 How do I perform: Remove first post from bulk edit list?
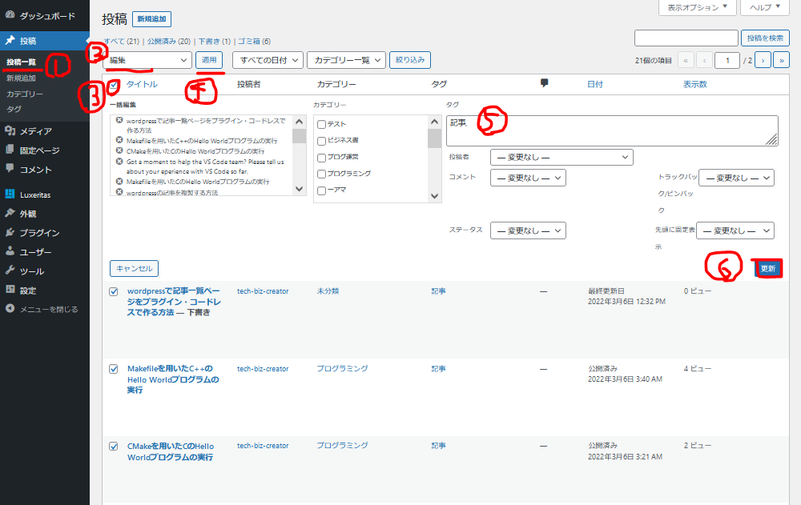(x=119, y=120)
